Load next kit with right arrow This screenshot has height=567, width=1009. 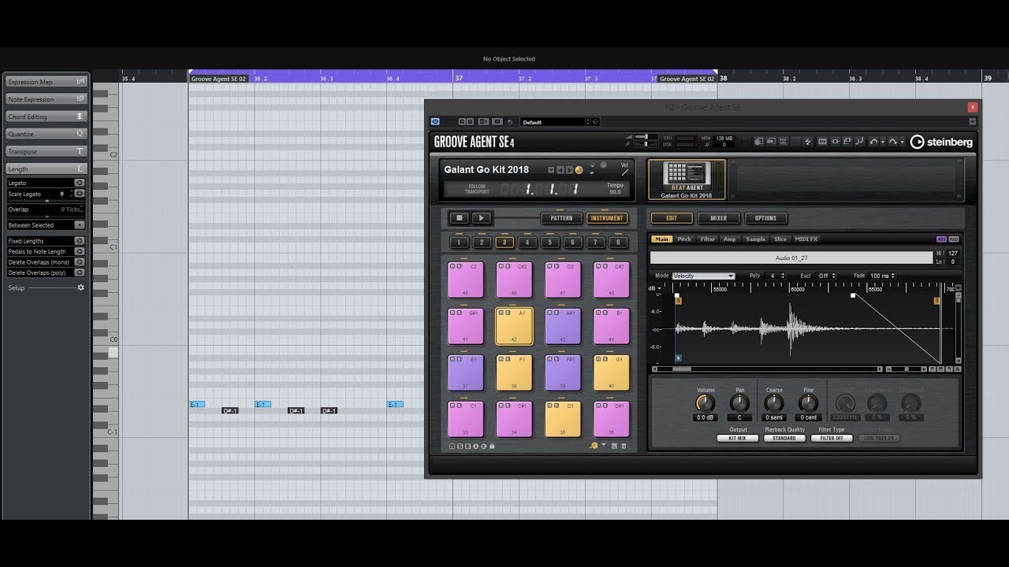click(569, 170)
